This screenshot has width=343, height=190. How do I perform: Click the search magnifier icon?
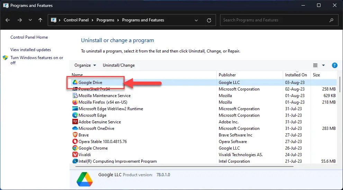pos(331,20)
